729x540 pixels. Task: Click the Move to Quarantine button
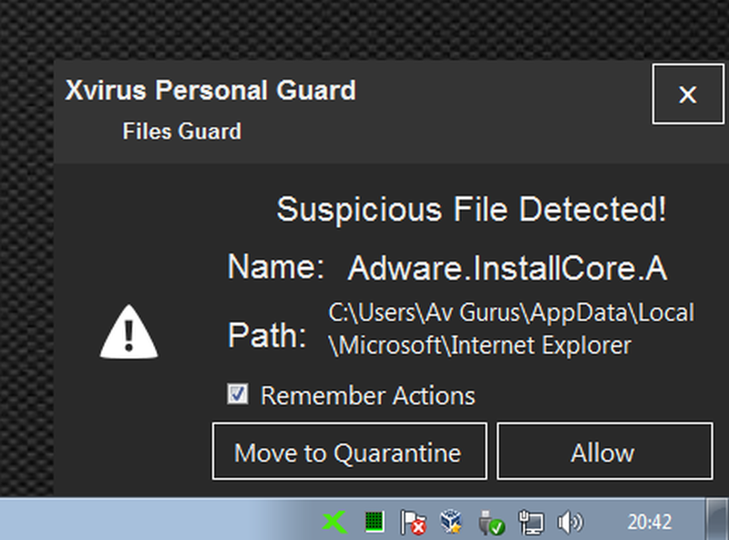349,452
